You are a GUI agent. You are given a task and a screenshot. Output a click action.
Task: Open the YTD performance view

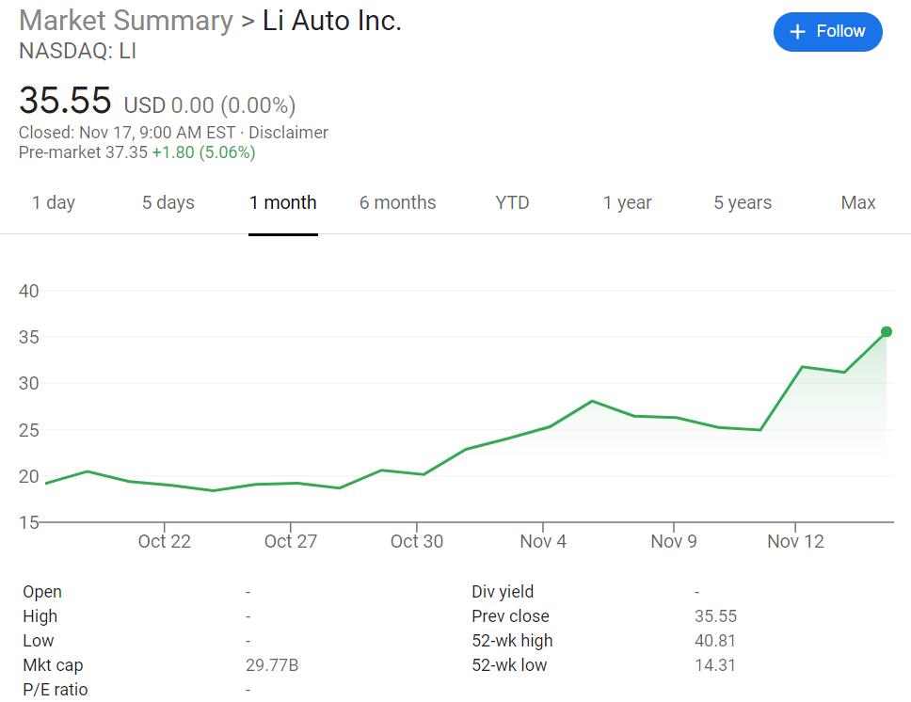(511, 202)
